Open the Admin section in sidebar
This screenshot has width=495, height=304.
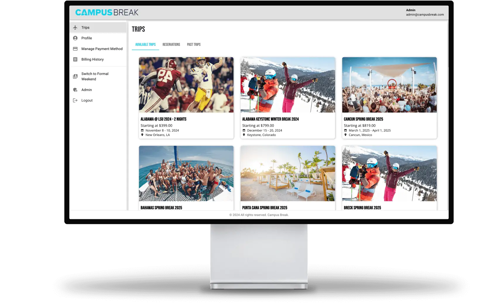[x=98, y=90]
